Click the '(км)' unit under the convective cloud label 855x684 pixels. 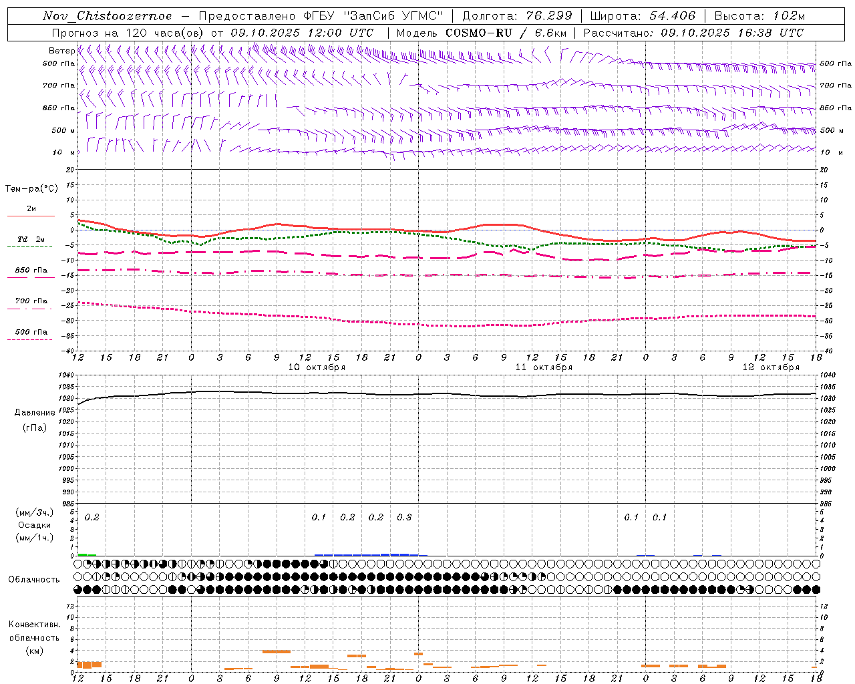coord(35,651)
